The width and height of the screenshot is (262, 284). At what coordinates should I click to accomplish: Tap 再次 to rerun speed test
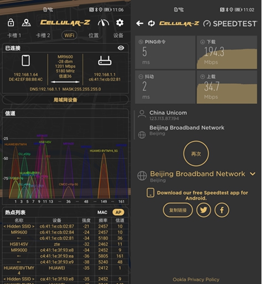tap(196, 154)
